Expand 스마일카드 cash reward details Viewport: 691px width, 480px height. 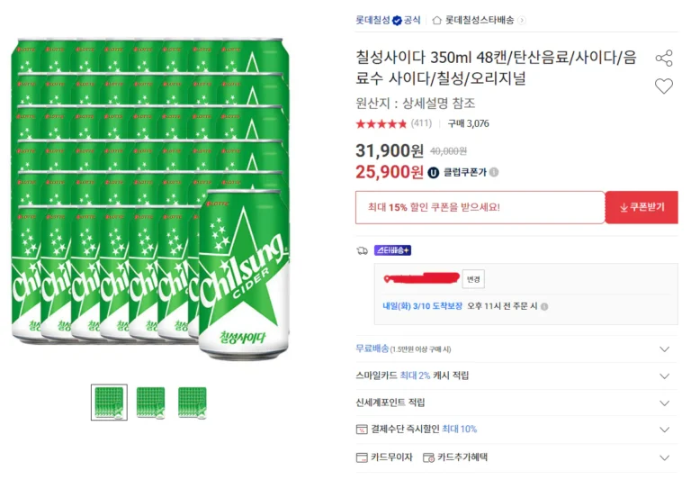pyautogui.click(x=665, y=376)
